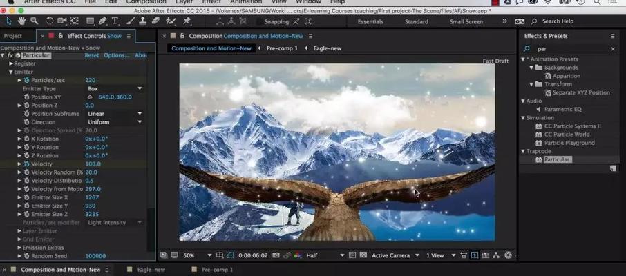The height and width of the screenshot is (276, 626).
Task: Open the Composition menu in menu bar
Action: pos(146,2)
